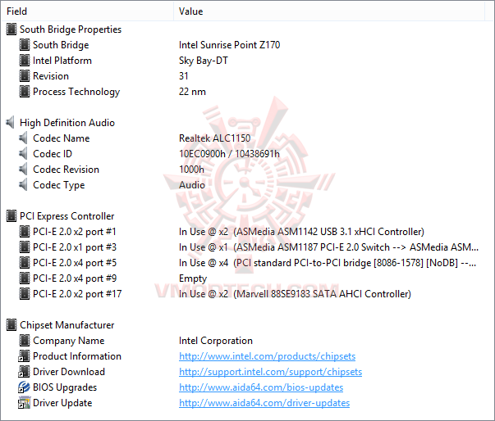This screenshot has width=495, height=421.
Task: Click the Marvell 88SE9183 SATA AHCI value
Action: pos(295,294)
